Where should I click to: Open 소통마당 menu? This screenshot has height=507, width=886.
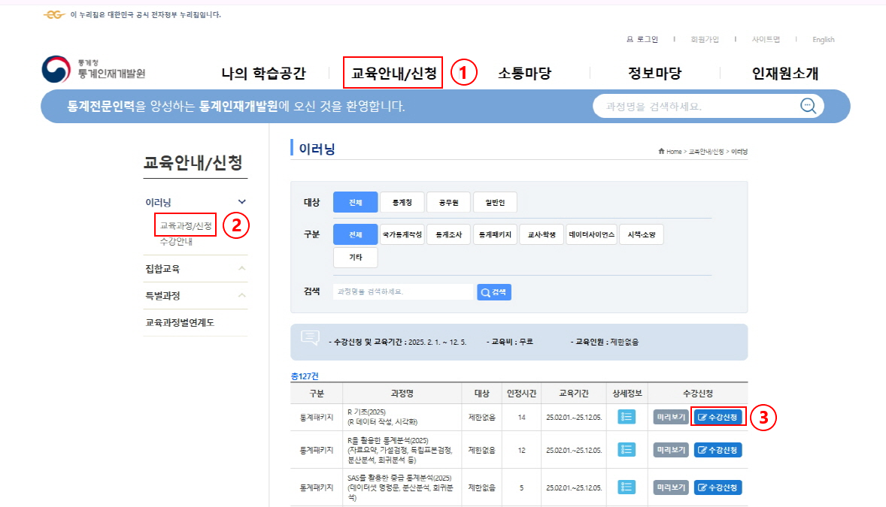[x=524, y=73]
